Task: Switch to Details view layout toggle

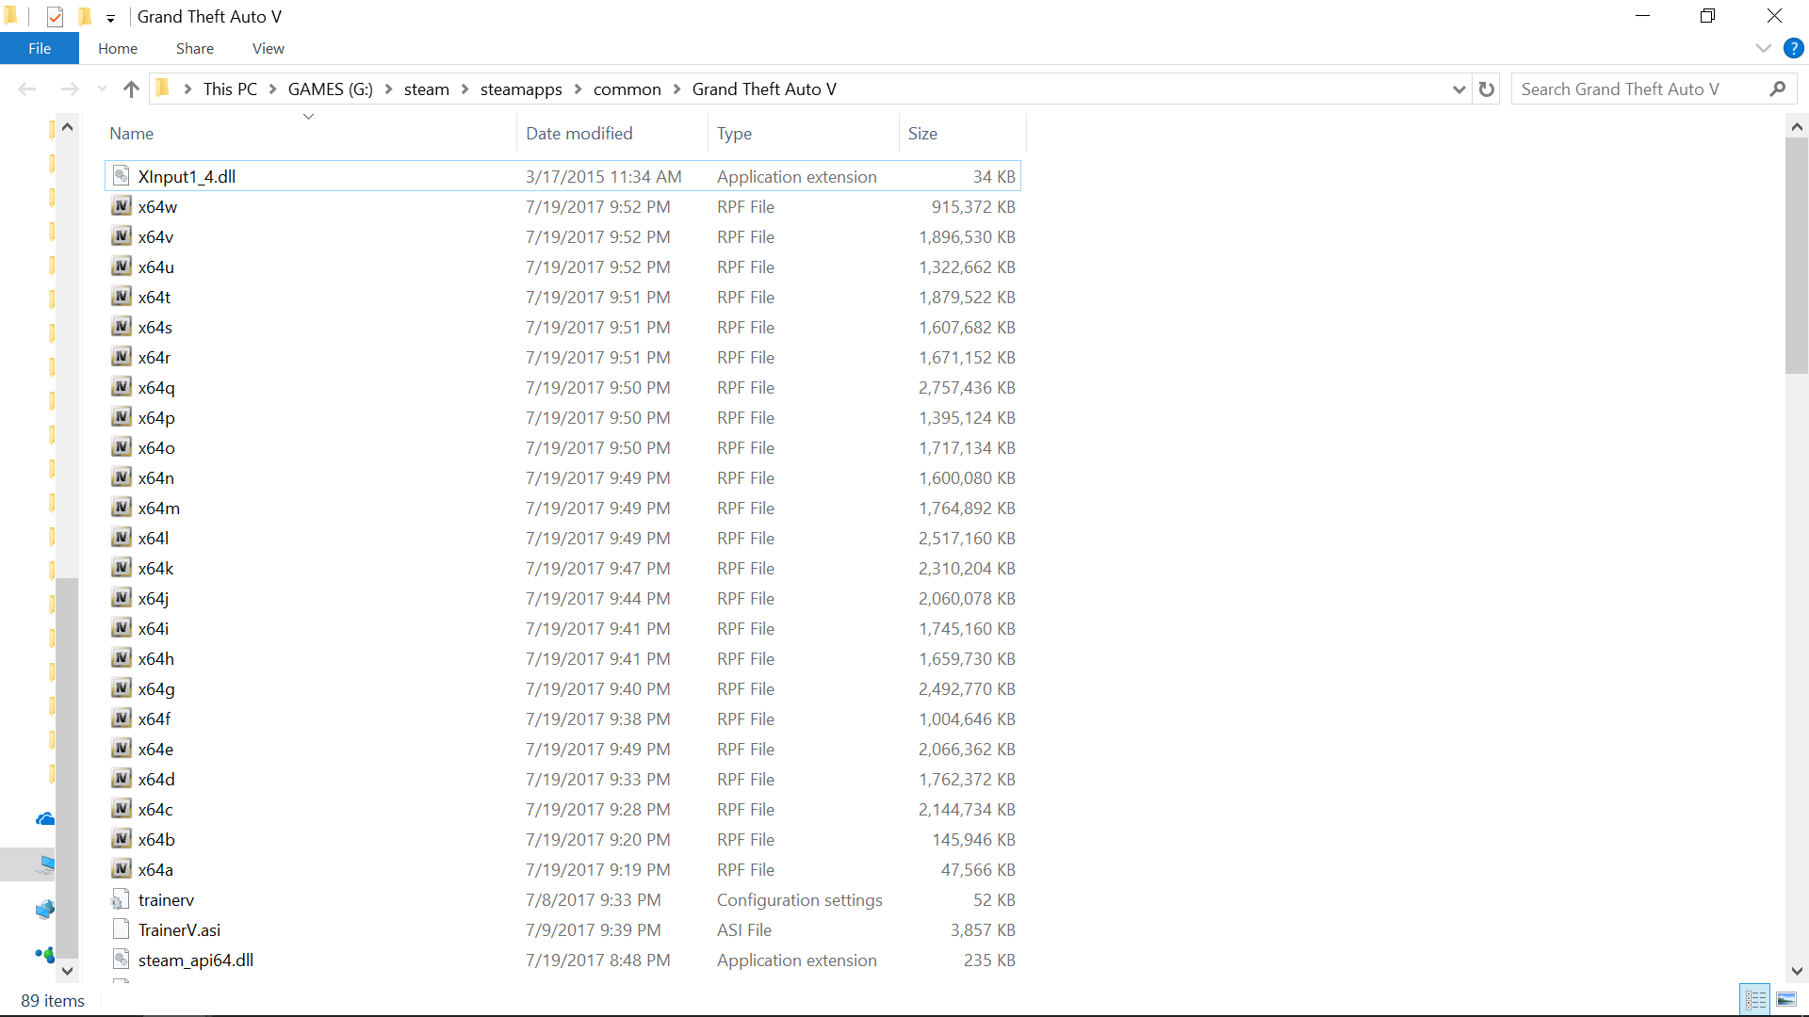Action: pyautogui.click(x=1755, y=1000)
